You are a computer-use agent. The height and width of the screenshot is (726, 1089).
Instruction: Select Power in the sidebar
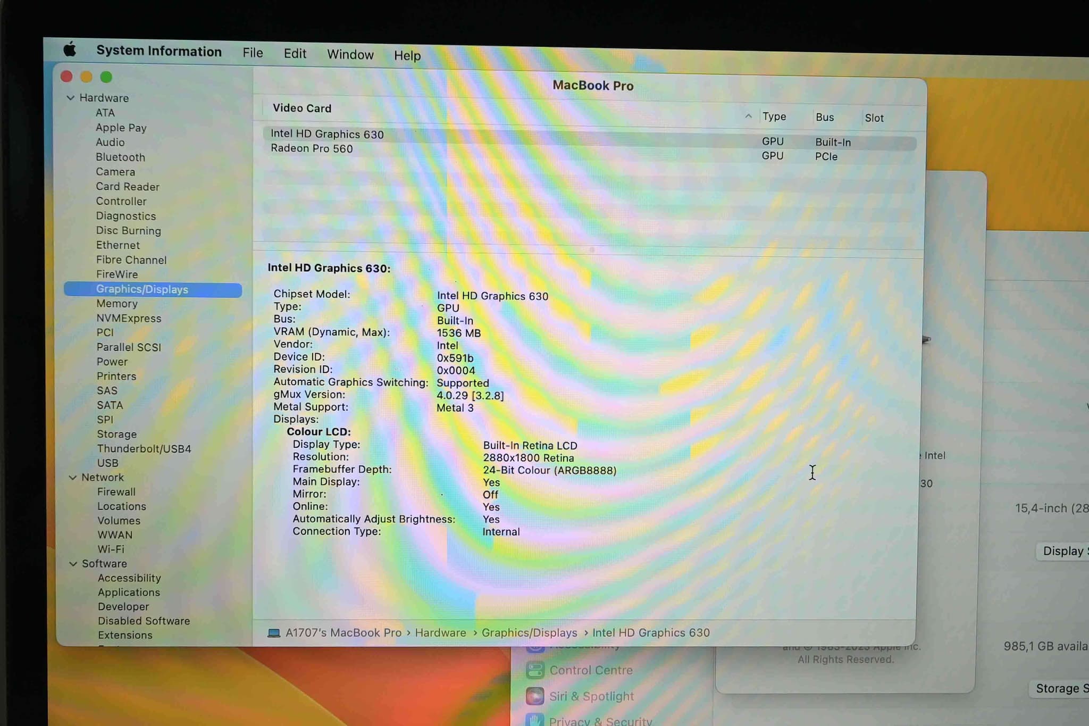(x=112, y=362)
